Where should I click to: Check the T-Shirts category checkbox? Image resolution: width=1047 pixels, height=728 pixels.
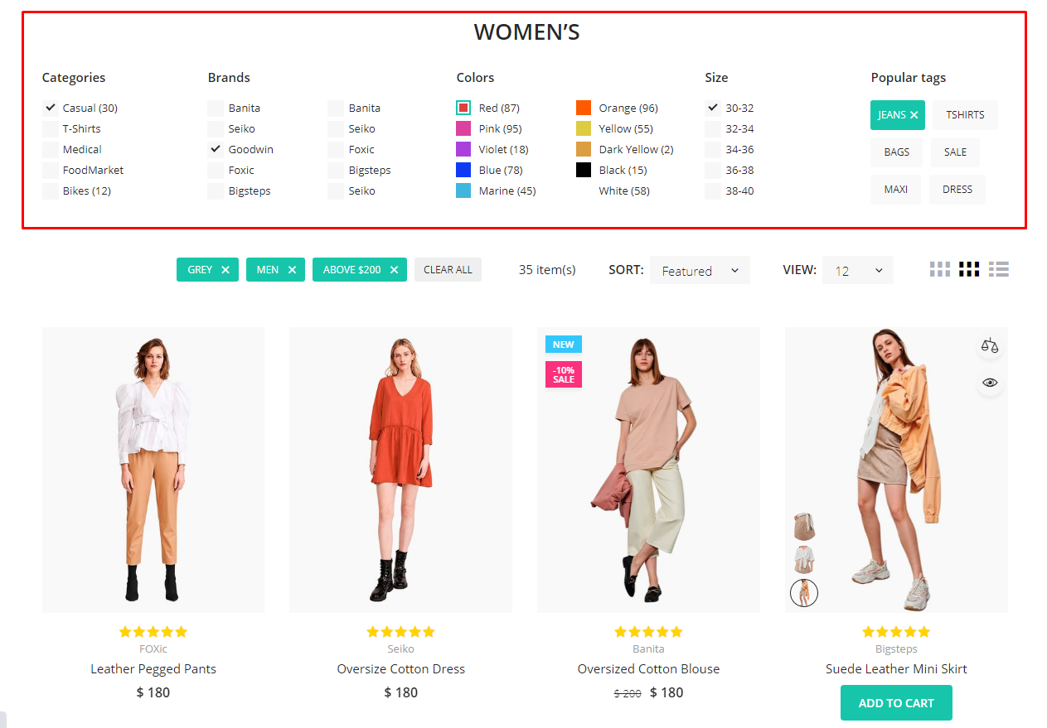(51, 128)
